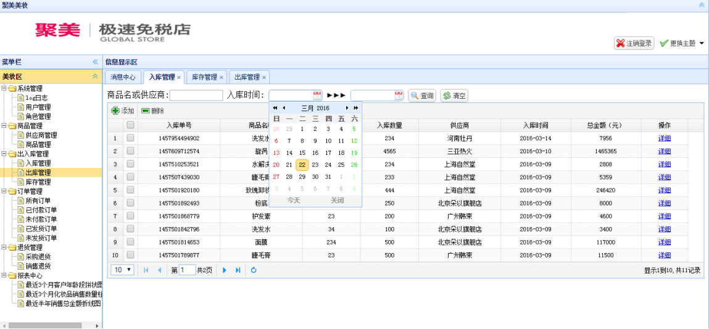This screenshot has width=709, height=329.
Task: Close the 入库管理 tab with its x icon
Action: pyautogui.click(x=179, y=78)
